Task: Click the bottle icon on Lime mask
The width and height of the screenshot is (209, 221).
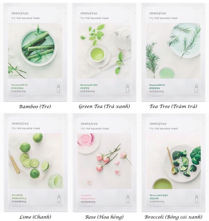Action: pos(59,199)
